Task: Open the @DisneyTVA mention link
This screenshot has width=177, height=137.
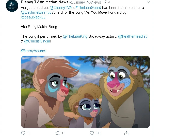Action: coord(61,8)
